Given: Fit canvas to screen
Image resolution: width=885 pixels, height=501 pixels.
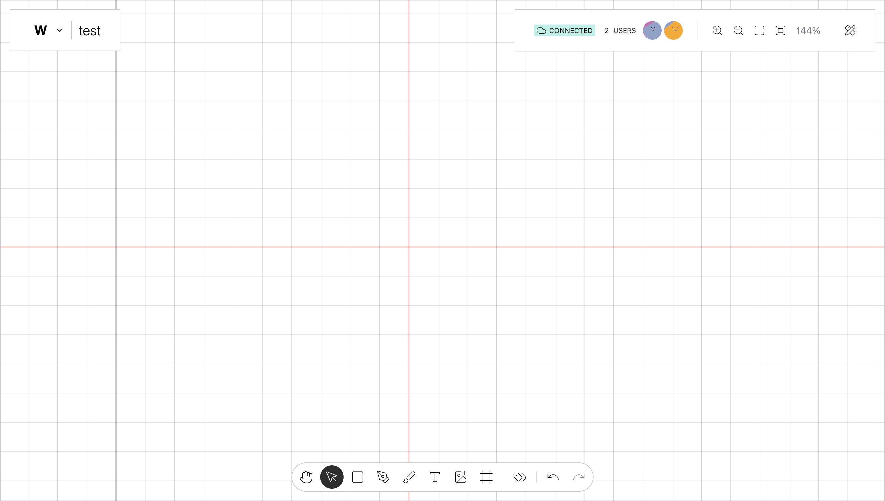Looking at the screenshot, I should 759,31.
